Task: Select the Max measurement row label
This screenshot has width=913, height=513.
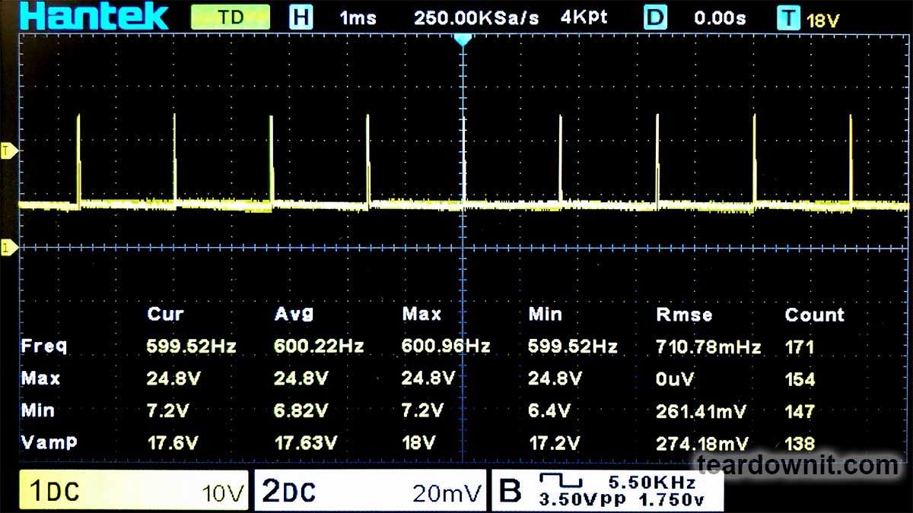Action: [41, 378]
